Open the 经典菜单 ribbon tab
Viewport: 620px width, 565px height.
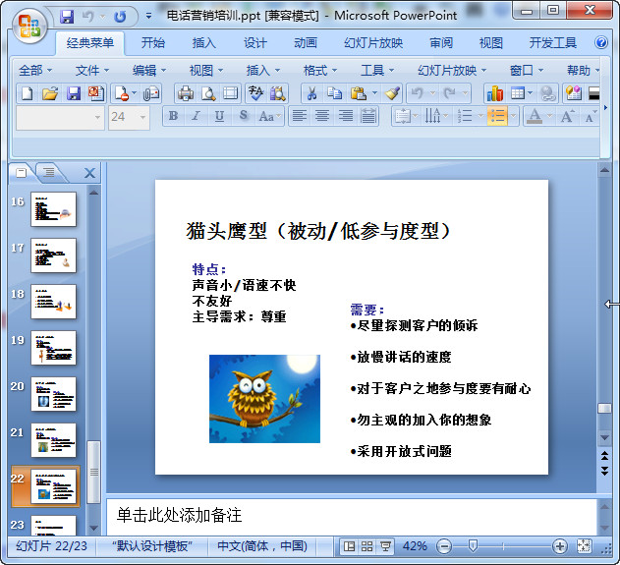tap(90, 42)
